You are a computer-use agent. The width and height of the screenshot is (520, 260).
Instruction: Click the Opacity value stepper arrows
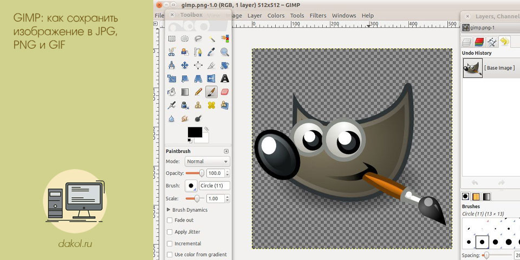coord(227,173)
